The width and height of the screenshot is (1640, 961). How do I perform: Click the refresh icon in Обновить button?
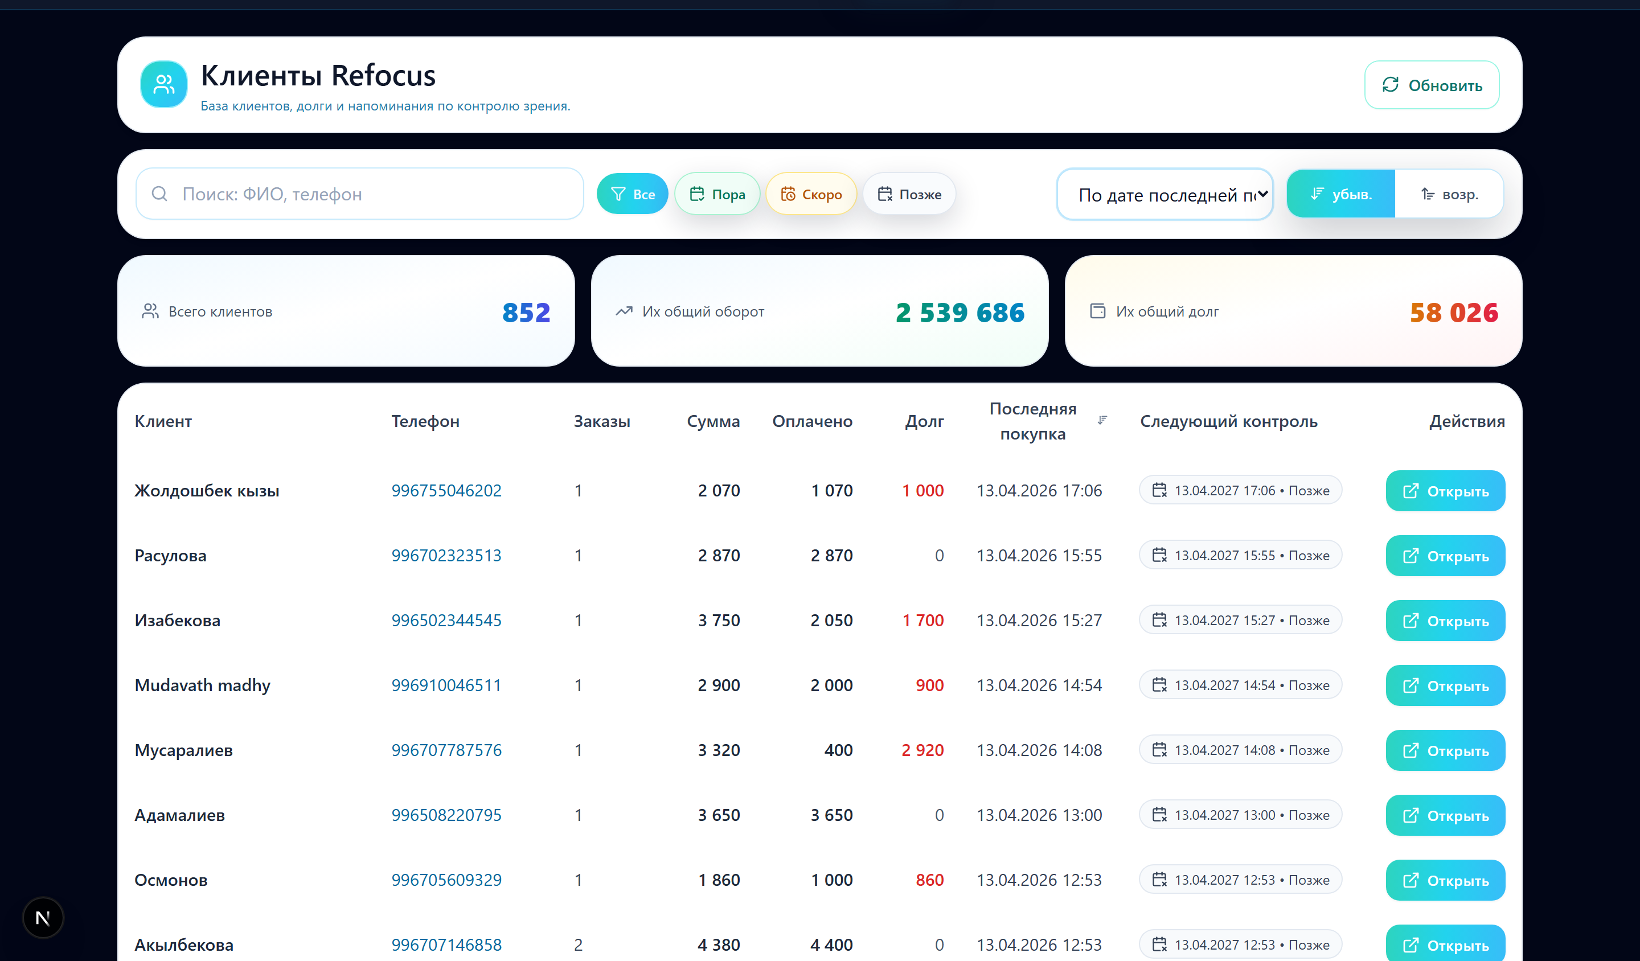coord(1390,85)
